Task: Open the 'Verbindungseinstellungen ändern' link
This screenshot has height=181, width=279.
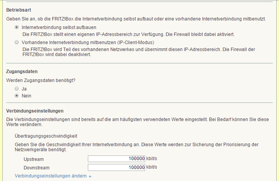Action: 50,176
